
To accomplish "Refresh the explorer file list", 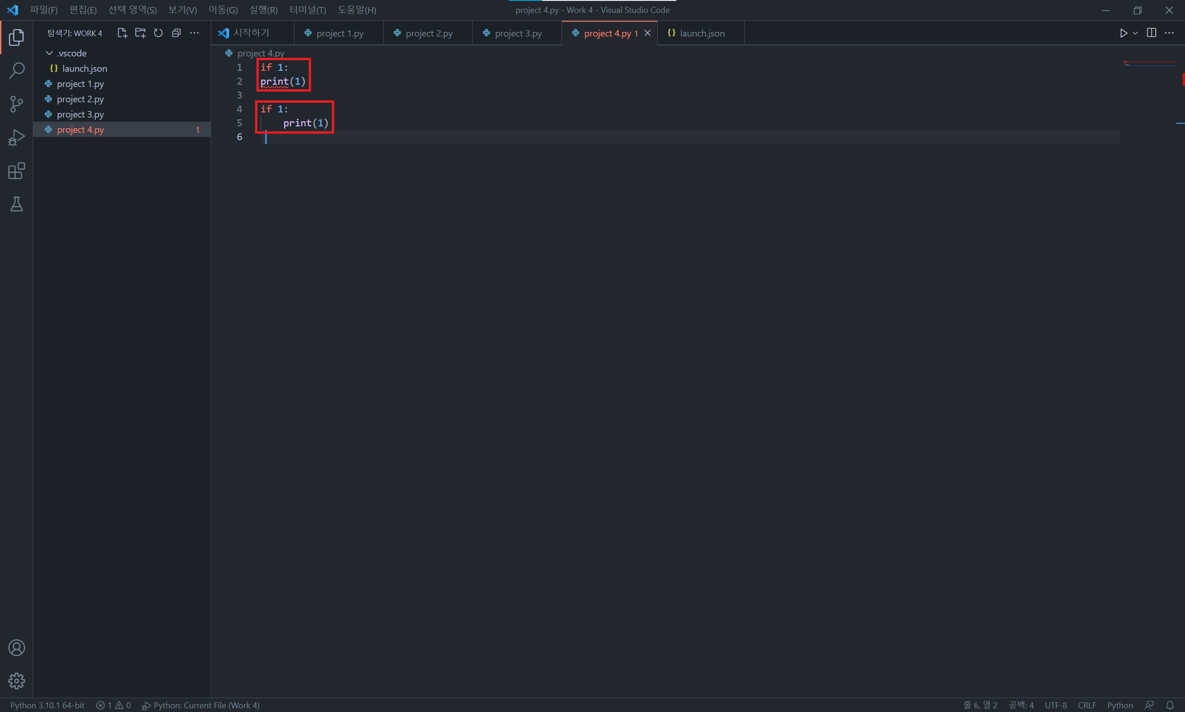I will (158, 33).
